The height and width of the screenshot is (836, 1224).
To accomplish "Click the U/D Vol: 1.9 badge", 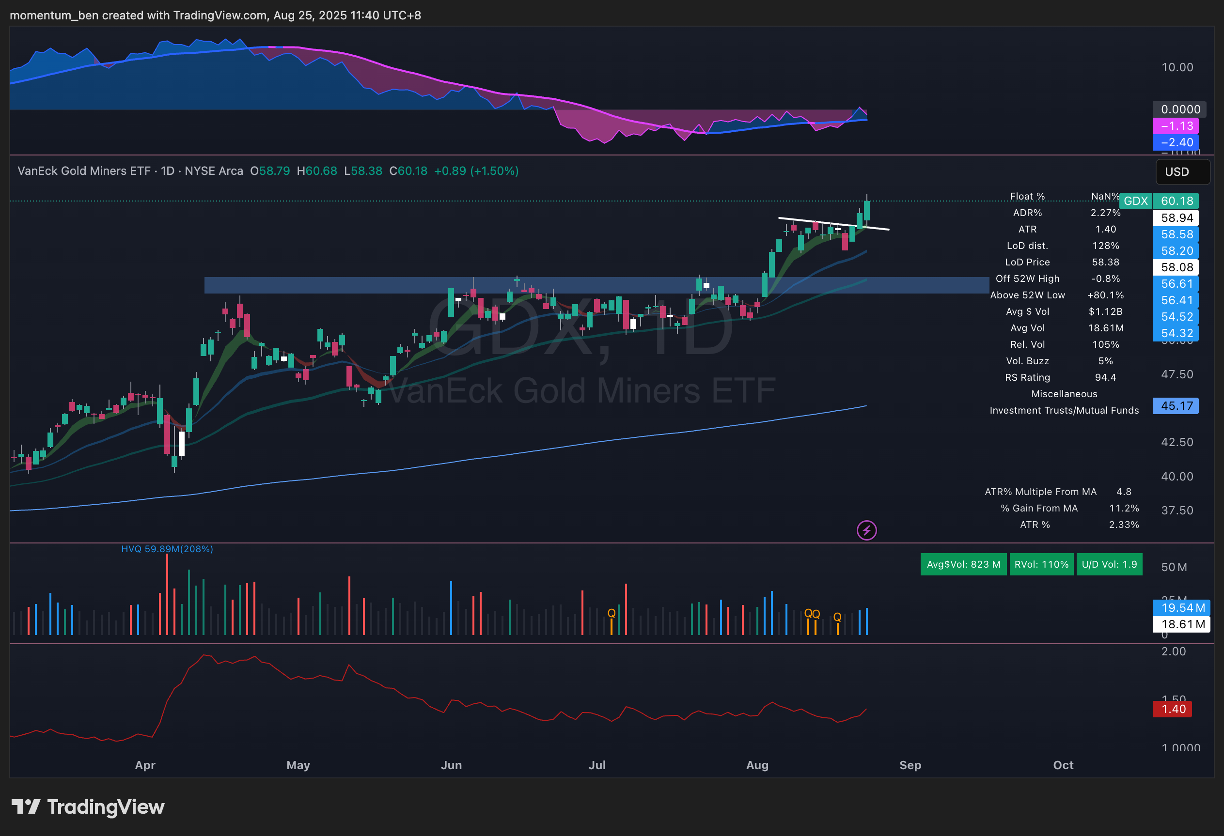I will point(1109,564).
